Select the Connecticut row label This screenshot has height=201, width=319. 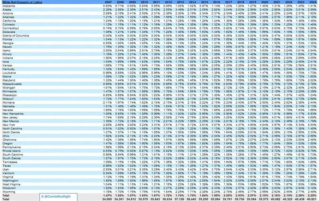tap(11, 28)
